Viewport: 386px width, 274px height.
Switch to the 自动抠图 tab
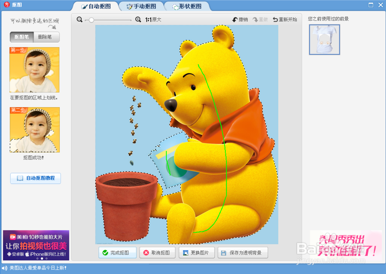click(96, 6)
